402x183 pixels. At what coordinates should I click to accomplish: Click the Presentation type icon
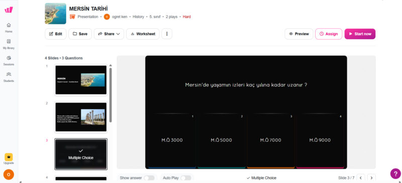[72, 17]
